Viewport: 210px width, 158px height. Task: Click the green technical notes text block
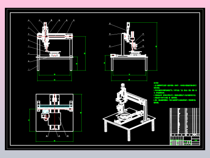coord(175,93)
